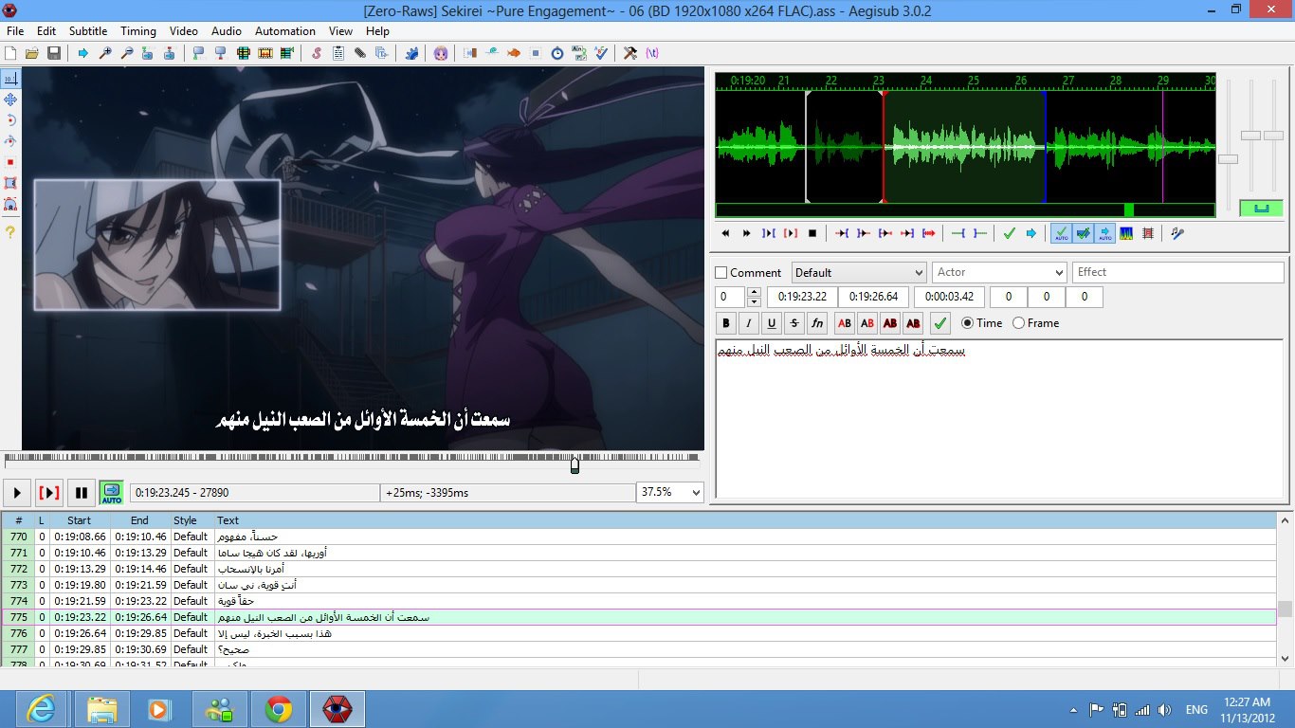Toggle bold formatting button
This screenshot has height=728, width=1295.
tap(726, 323)
